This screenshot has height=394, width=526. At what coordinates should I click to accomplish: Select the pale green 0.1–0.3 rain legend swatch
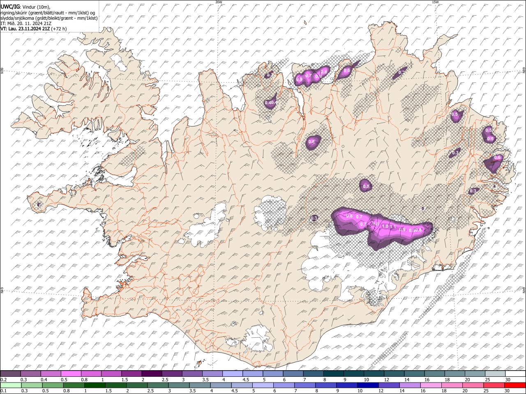tap(10, 385)
